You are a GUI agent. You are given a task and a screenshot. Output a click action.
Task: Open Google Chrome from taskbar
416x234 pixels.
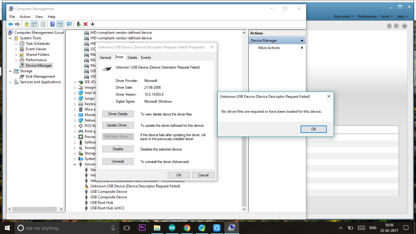(187, 228)
